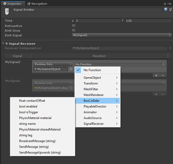The image size is (173, 164).
Task: Expand the MeshRenderer submenu
Action: (x=98, y=95)
